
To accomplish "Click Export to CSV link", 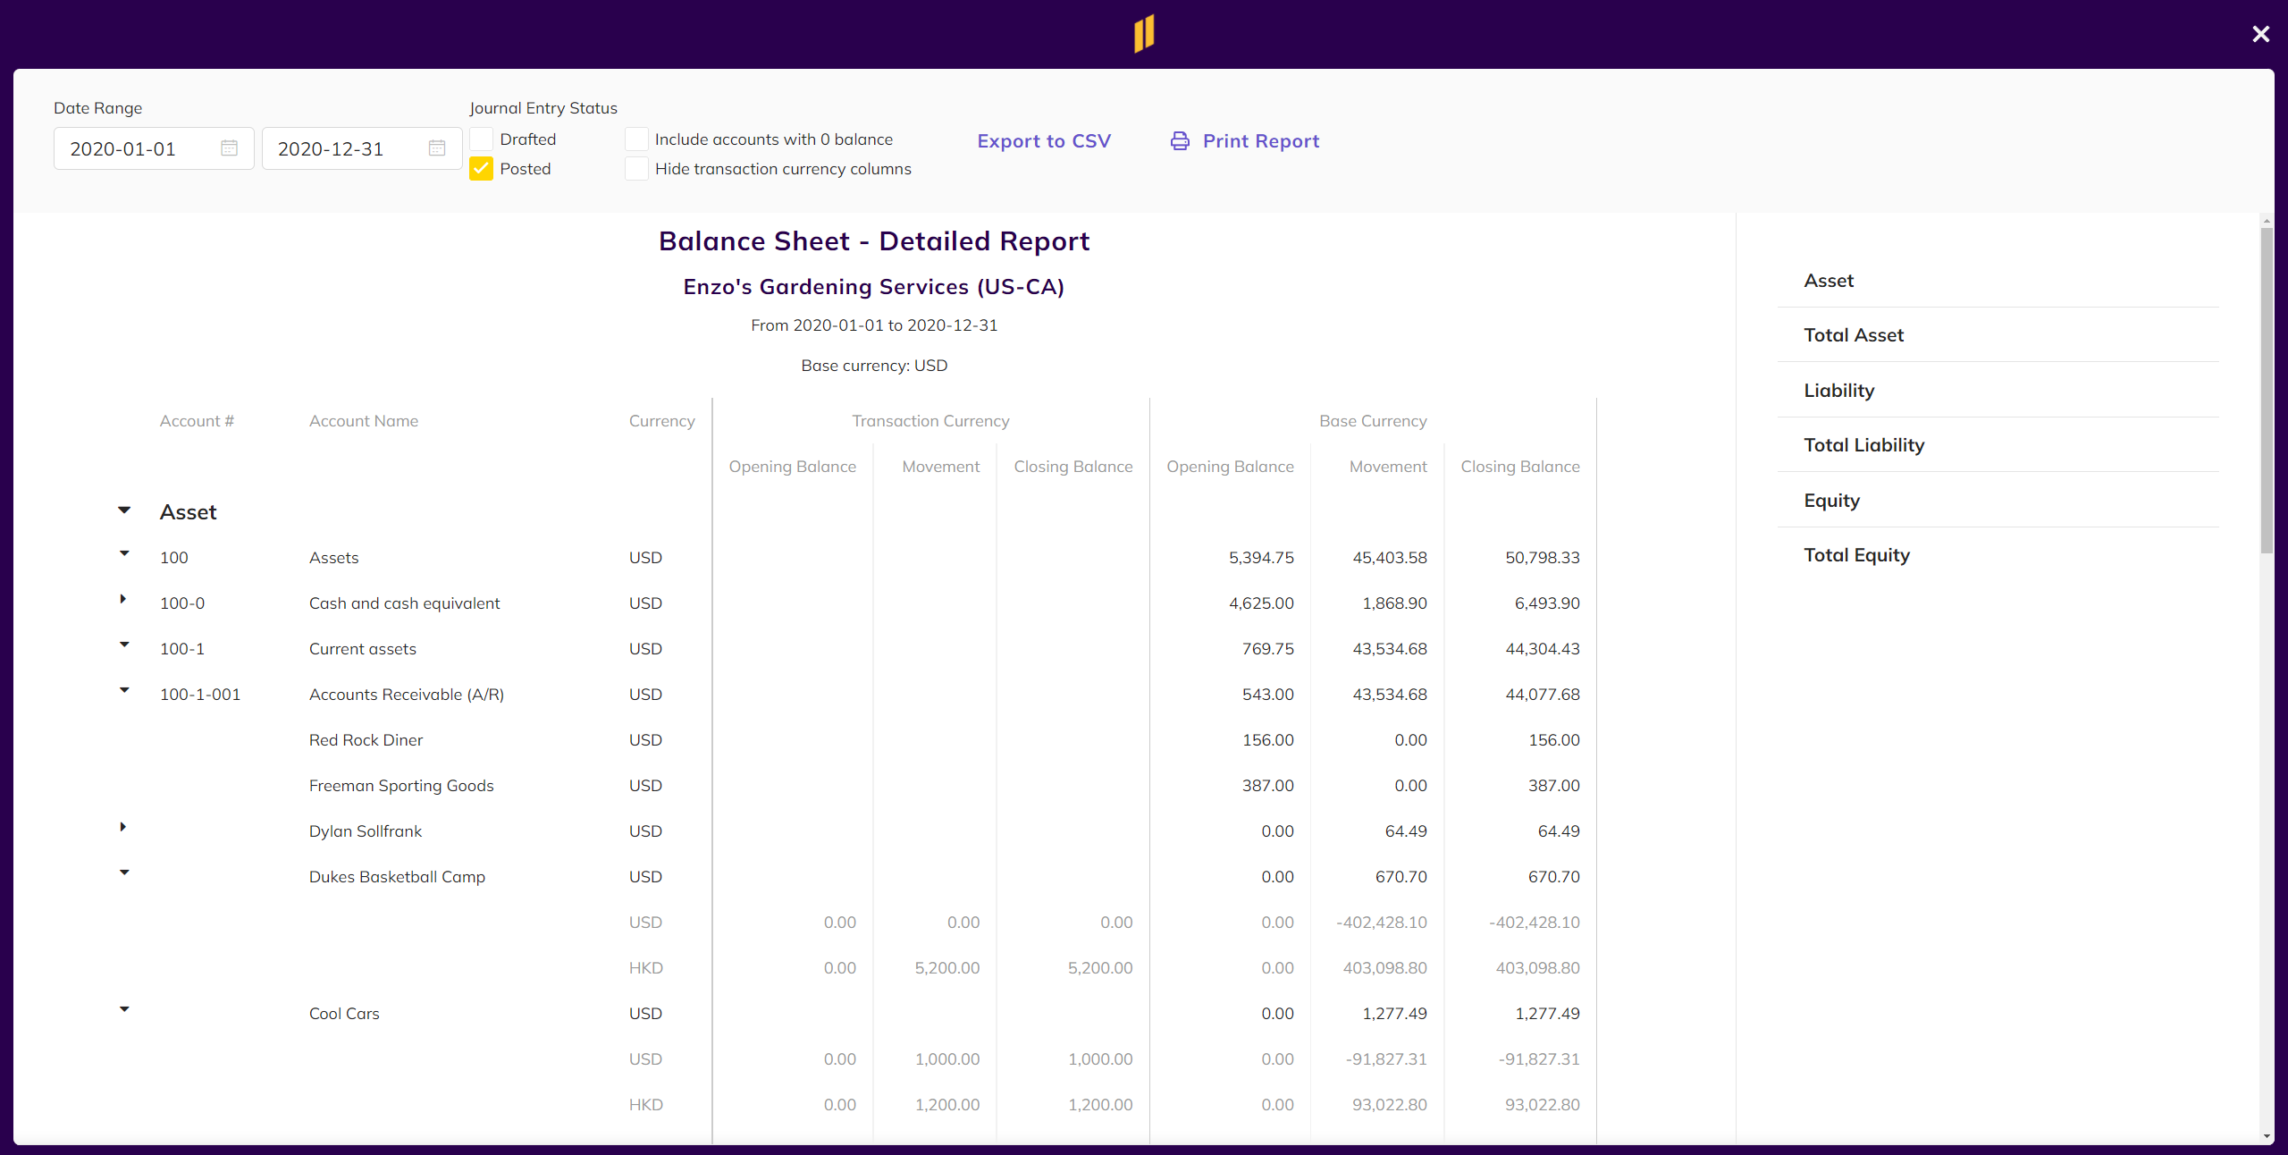I will pyautogui.click(x=1043, y=141).
